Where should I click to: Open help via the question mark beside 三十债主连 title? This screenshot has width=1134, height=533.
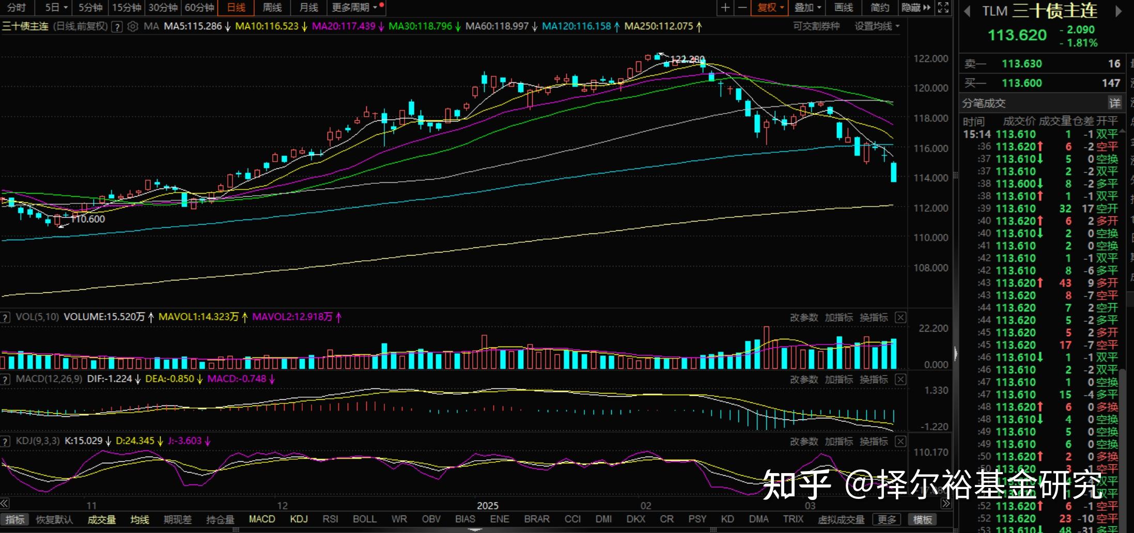tap(116, 26)
